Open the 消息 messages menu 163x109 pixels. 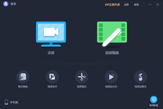point(126,5)
